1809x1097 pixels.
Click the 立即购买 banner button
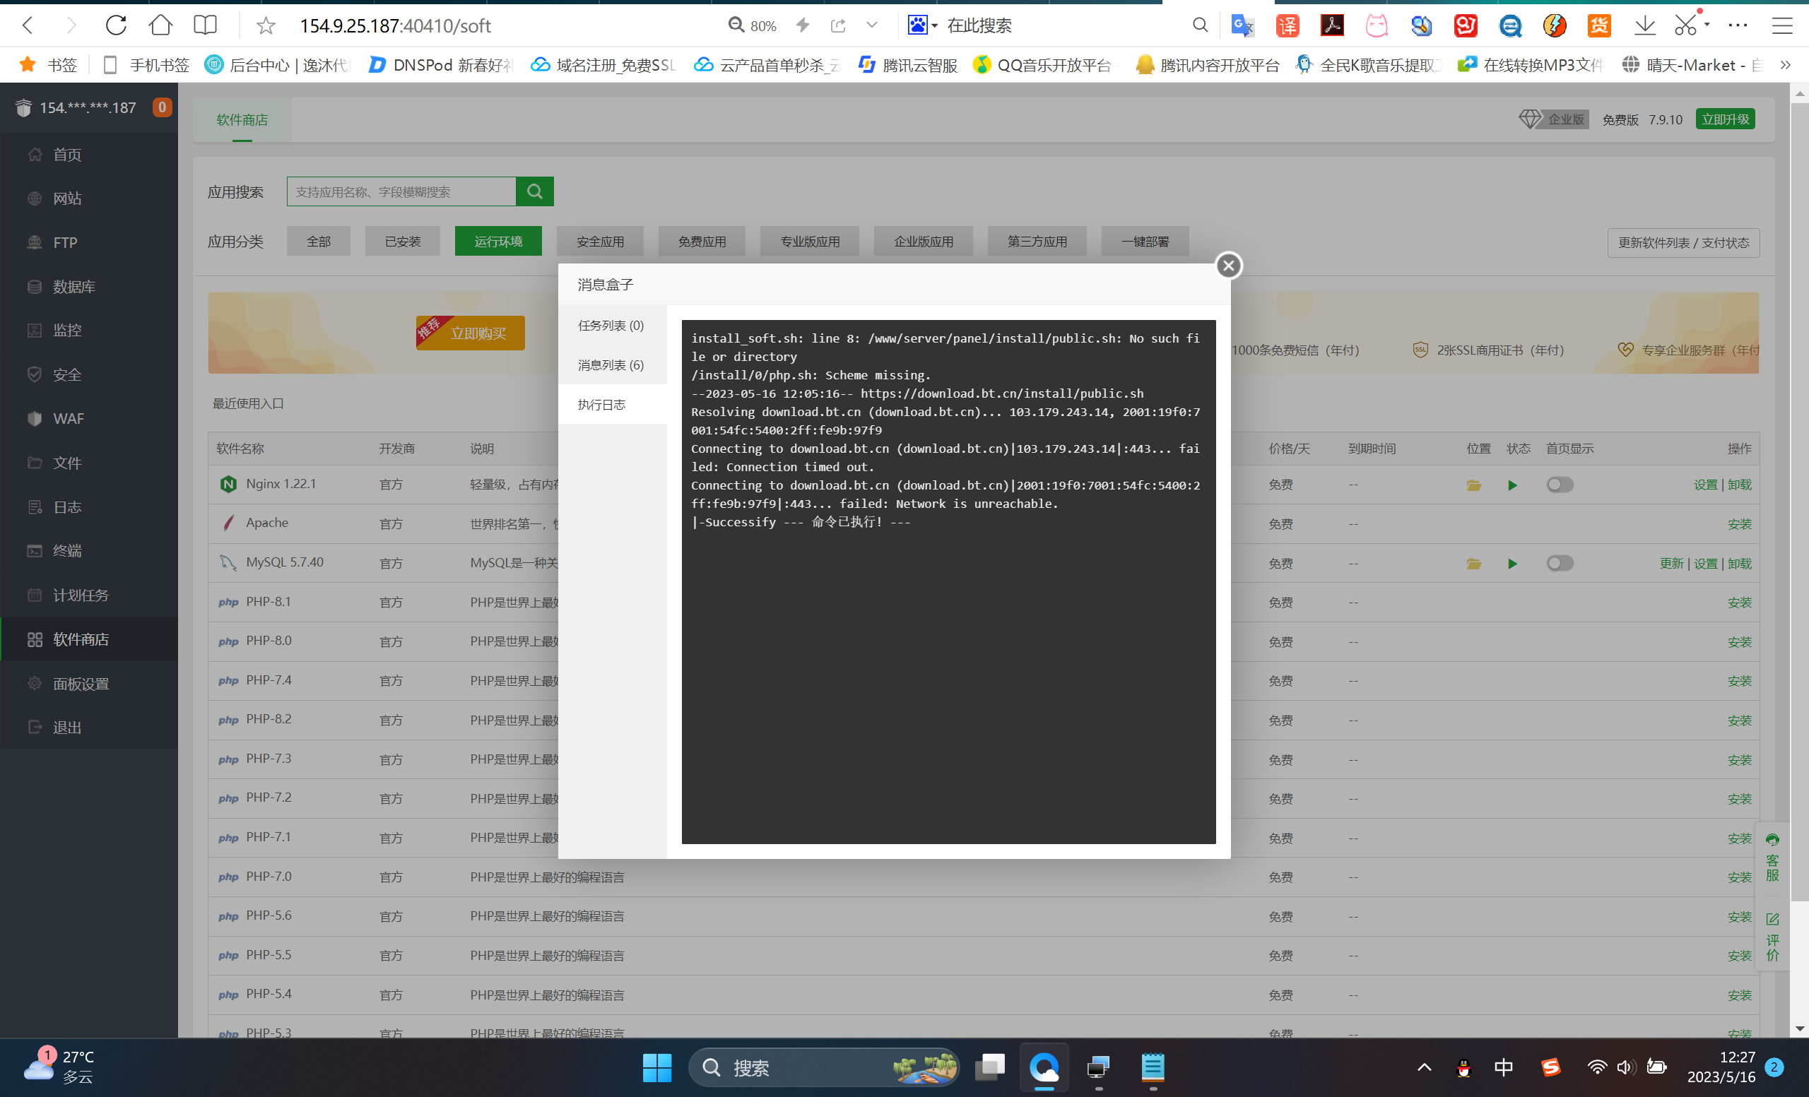click(471, 333)
